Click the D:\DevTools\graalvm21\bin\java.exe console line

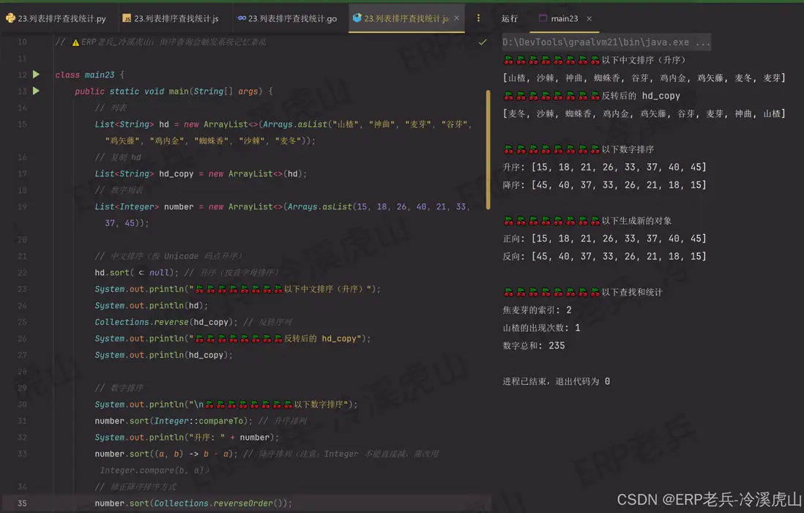pos(606,42)
